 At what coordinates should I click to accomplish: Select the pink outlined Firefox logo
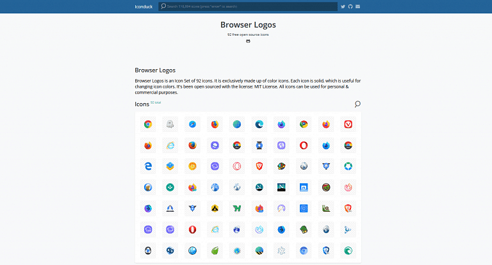pos(348,188)
